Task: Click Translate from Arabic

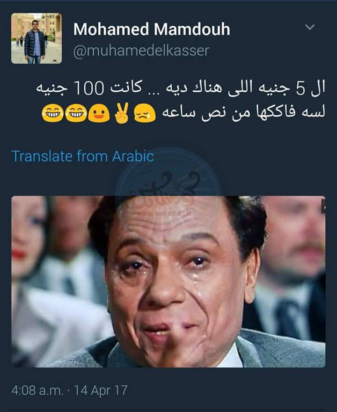Action: [x=82, y=156]
